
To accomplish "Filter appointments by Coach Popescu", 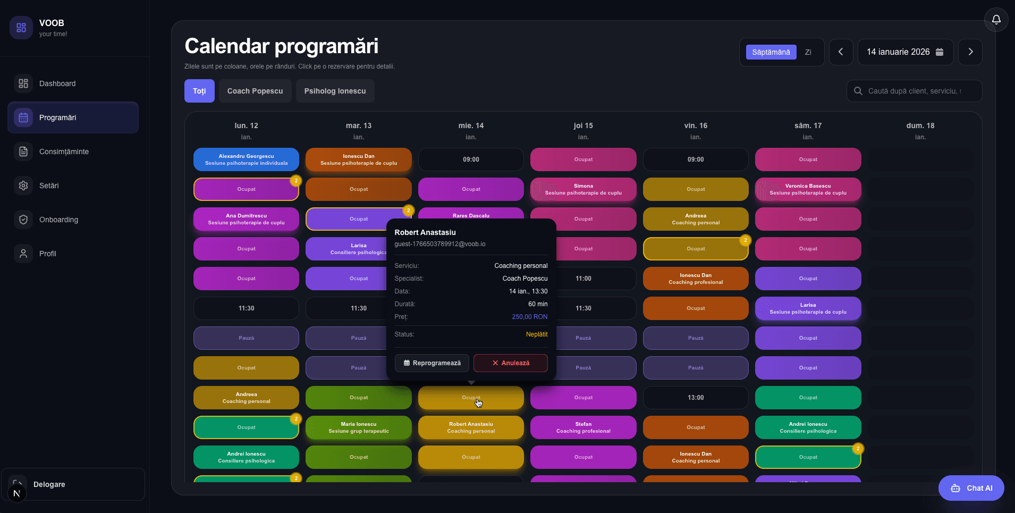I will [255, 91].
